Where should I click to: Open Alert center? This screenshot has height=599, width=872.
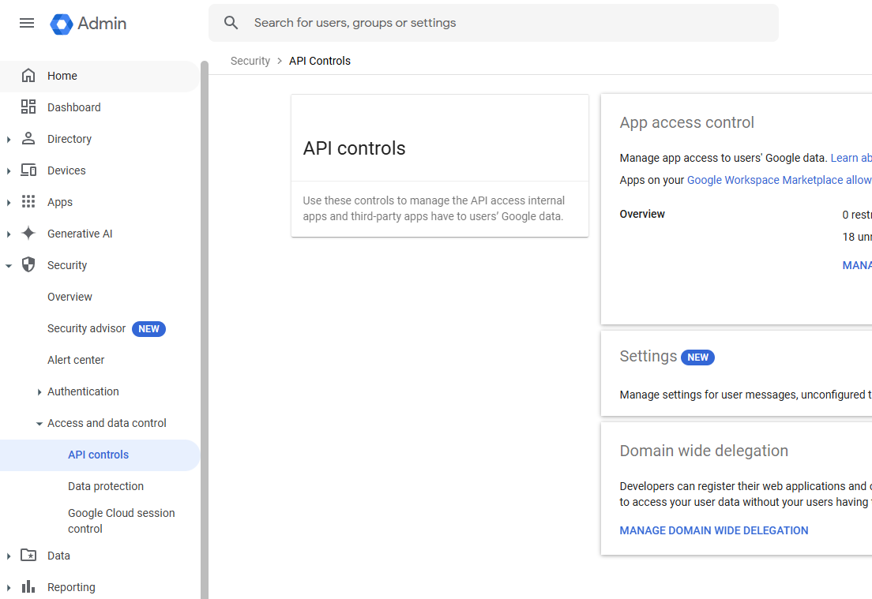(x=76, y=360)
